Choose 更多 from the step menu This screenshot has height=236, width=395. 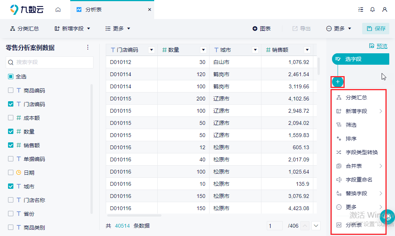point(358,207)
